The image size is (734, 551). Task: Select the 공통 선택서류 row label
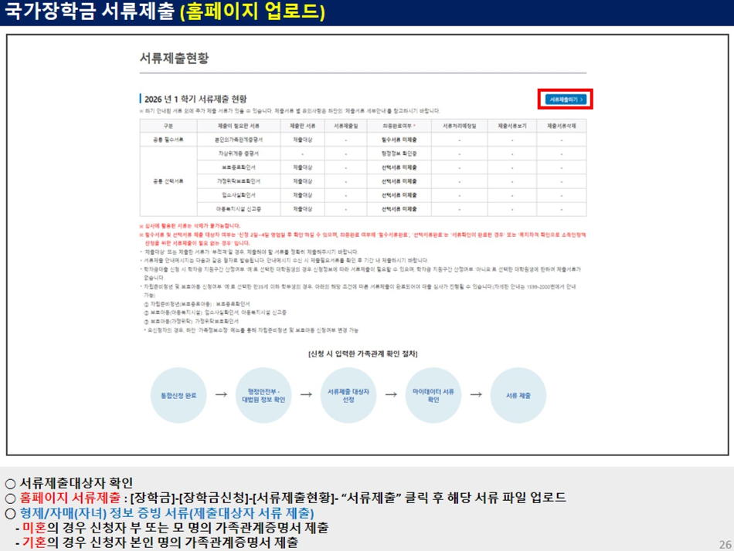coord(168,181)
